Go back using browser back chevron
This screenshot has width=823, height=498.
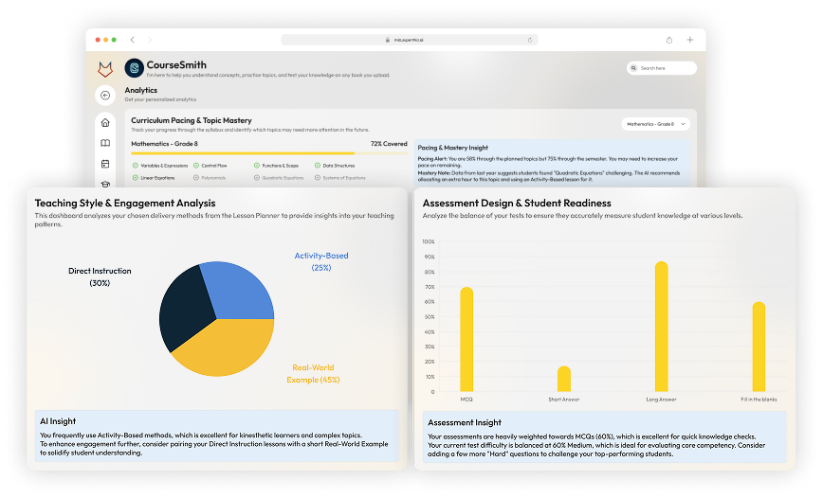[132, 40]
